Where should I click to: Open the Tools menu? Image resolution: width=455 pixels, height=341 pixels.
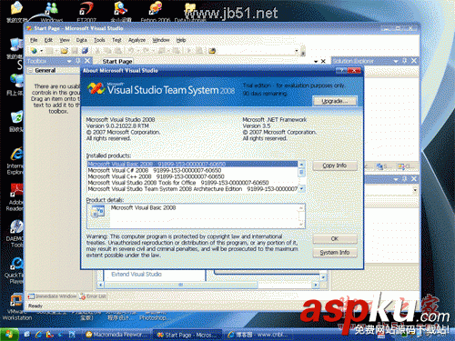(99, 40)
